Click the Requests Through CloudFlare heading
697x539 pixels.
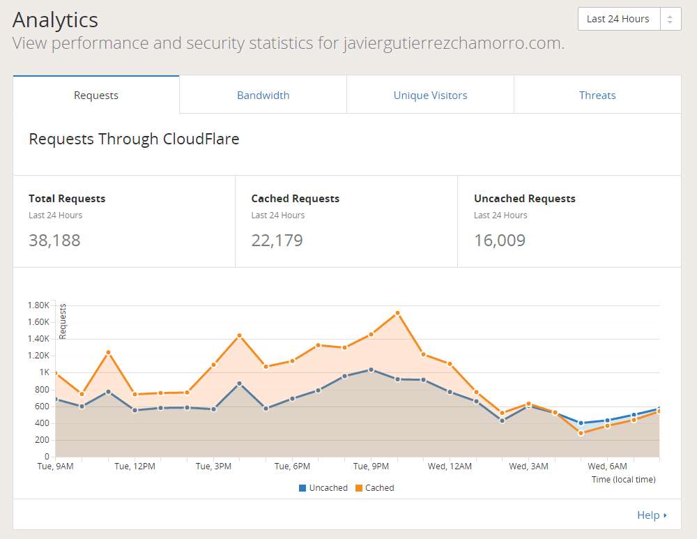[x=134, y=139]
